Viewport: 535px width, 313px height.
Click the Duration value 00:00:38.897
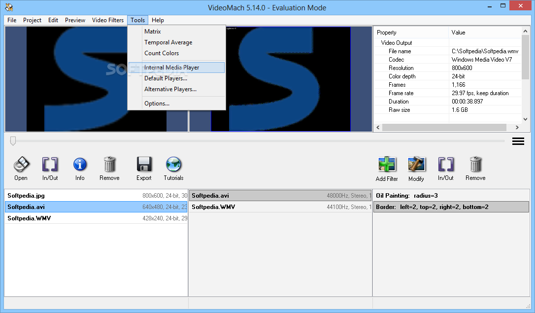pos(467,102)
